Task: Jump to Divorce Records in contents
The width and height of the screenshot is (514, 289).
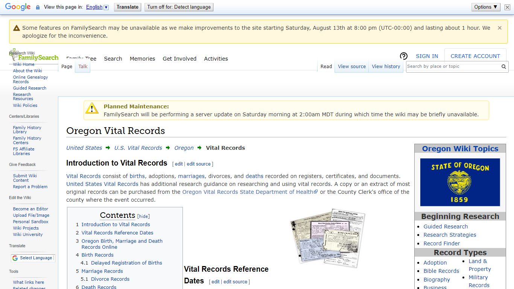Action: coord(110,279)
